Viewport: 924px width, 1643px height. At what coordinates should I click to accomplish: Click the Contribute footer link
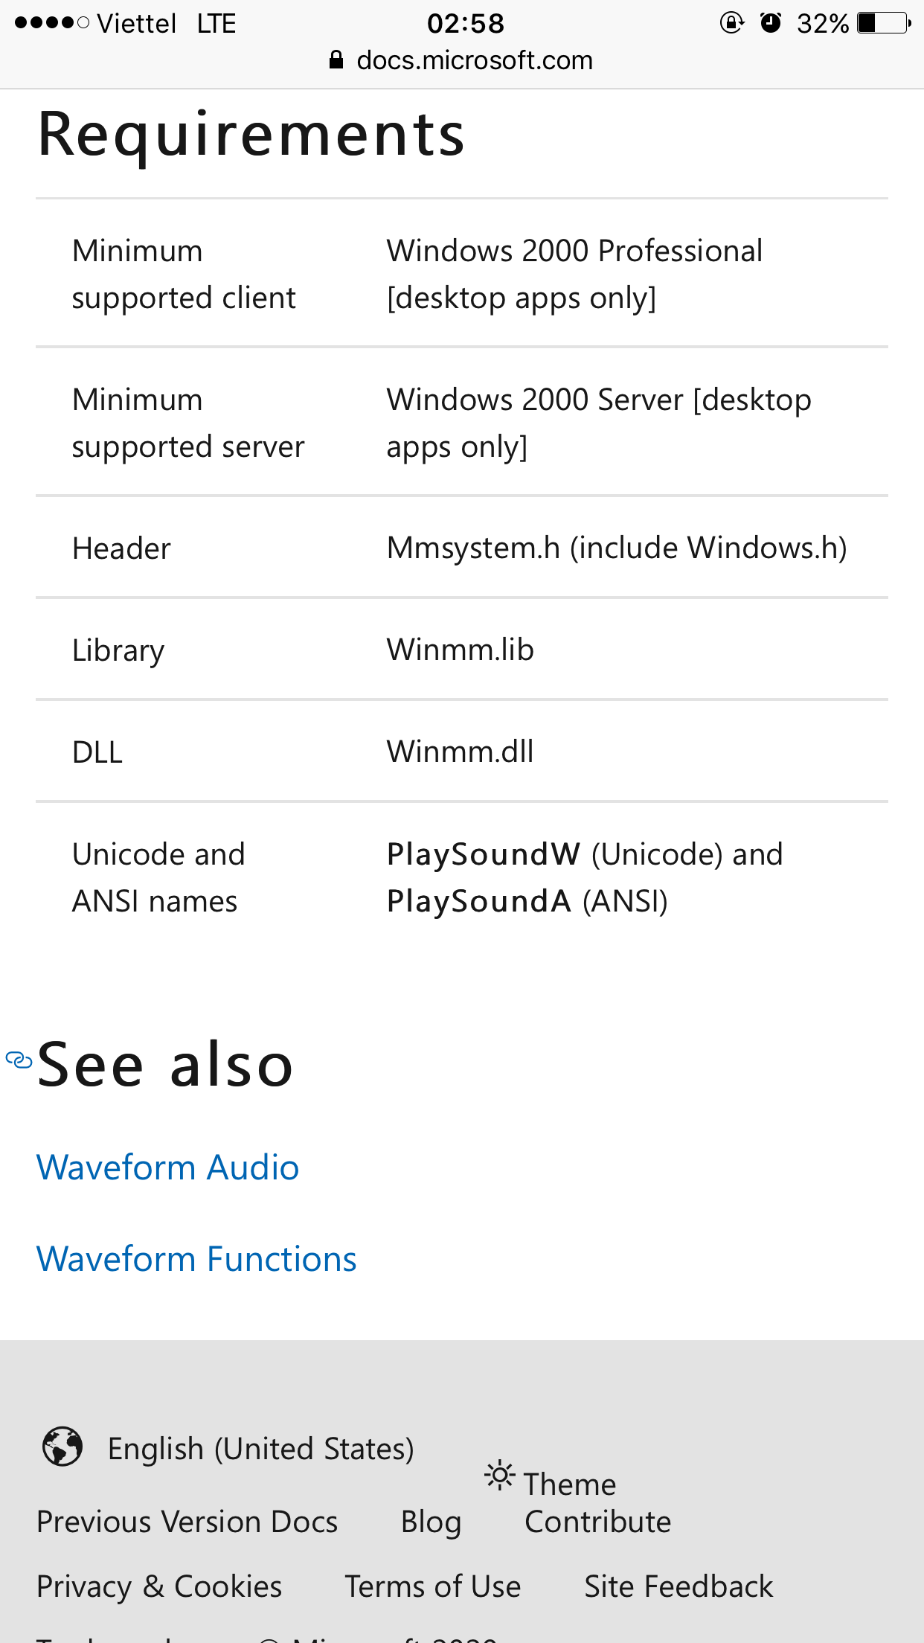[597, 1522]
